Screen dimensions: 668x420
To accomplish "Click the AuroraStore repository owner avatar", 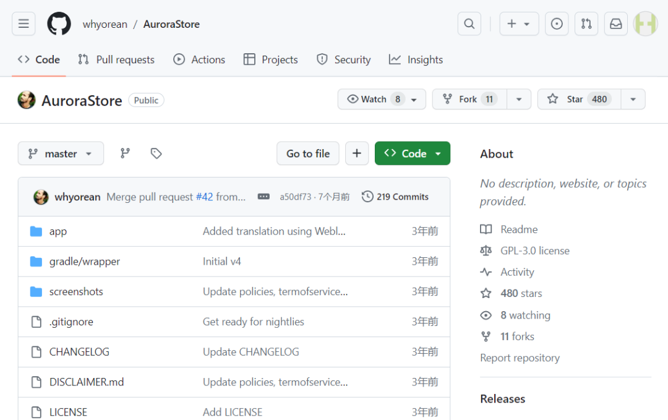I will pyautogui.click(x=27, y=100).
